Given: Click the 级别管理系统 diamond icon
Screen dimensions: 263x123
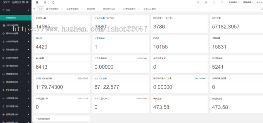Looking at the screenshot, I should (x=4, y=50).
